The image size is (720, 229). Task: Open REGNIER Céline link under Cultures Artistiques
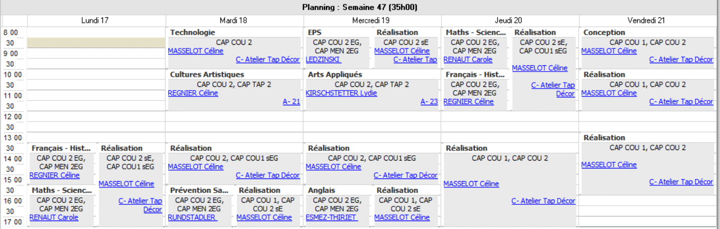(x=193, y=93)
